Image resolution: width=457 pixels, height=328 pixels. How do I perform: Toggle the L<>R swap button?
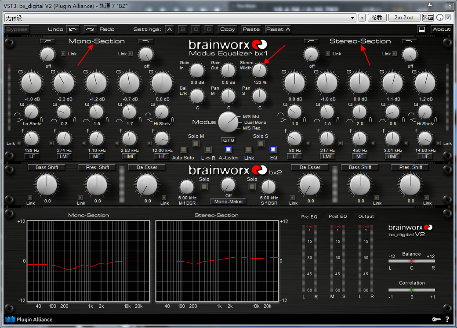pos(208,149)
